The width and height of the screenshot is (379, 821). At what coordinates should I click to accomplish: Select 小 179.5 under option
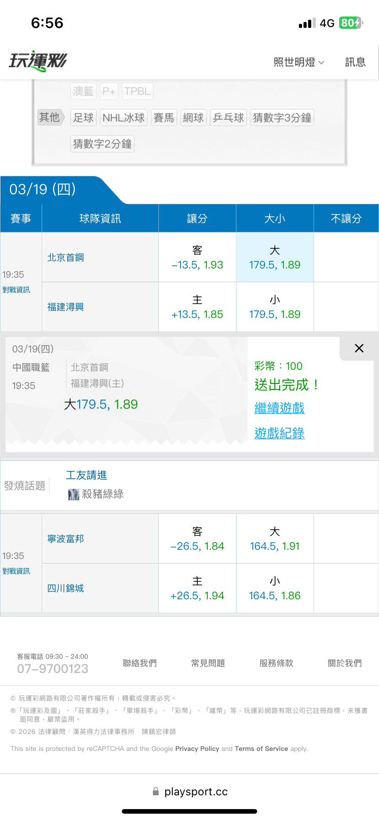click(275, 307)
